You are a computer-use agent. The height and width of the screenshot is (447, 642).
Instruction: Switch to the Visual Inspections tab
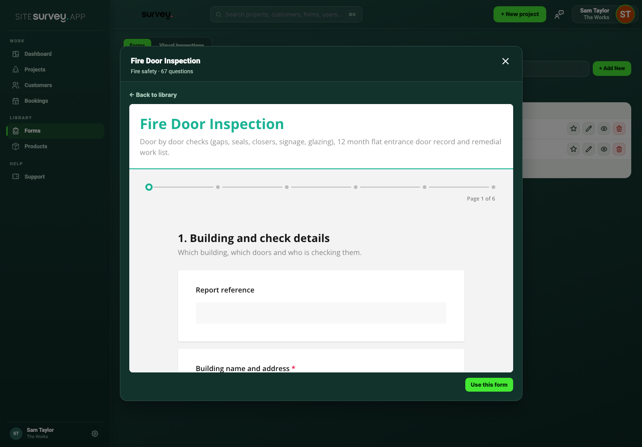point(182,44)
